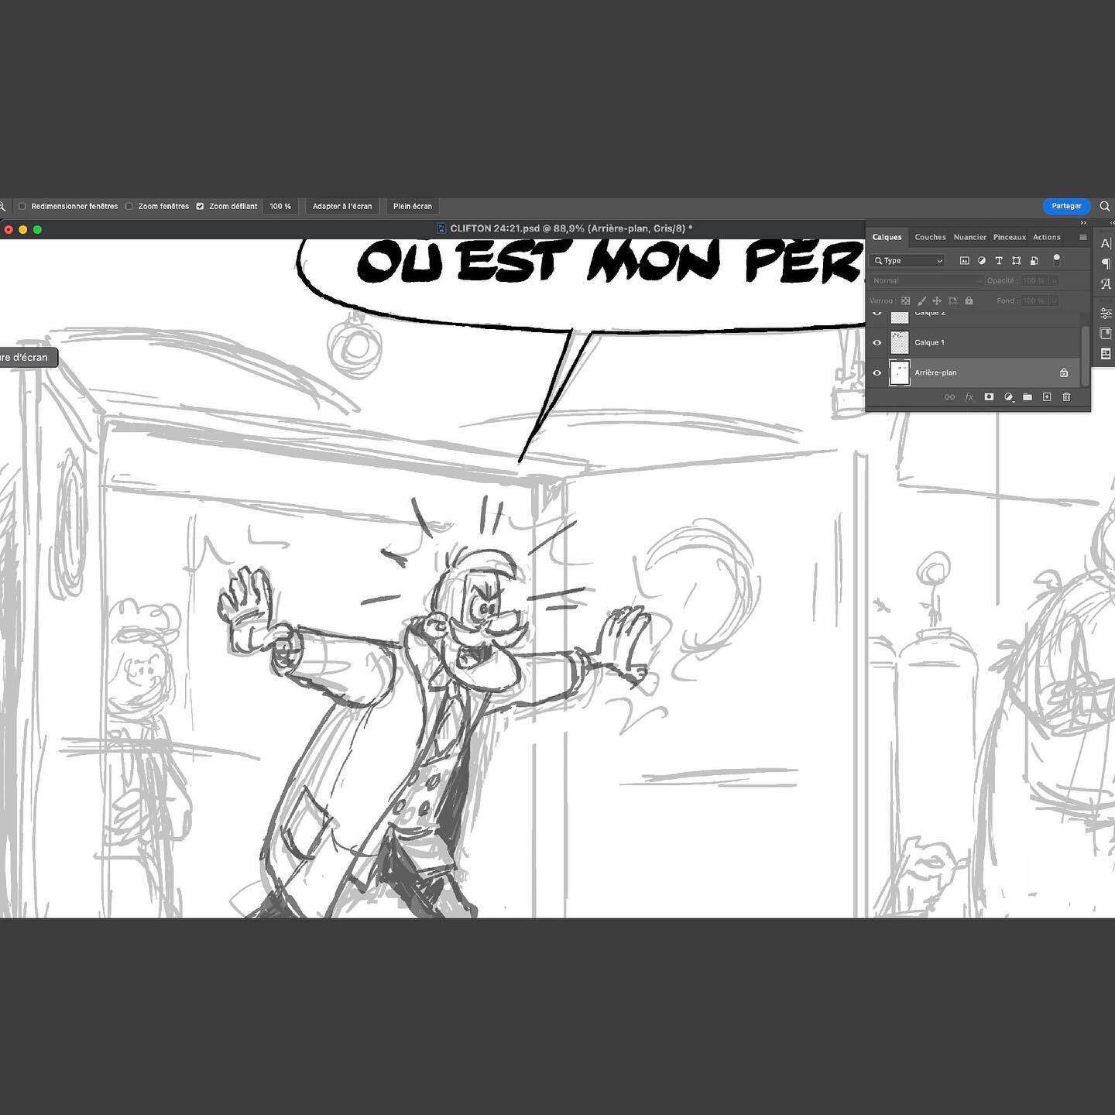
Task: Open the Properties sliders panel icon
Action: [1106, 313]
